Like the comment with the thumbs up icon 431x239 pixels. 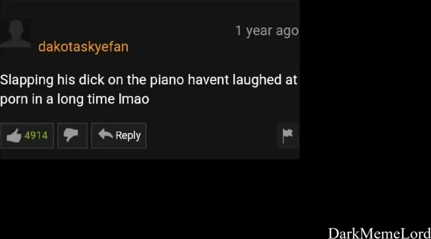coord(14,135)
